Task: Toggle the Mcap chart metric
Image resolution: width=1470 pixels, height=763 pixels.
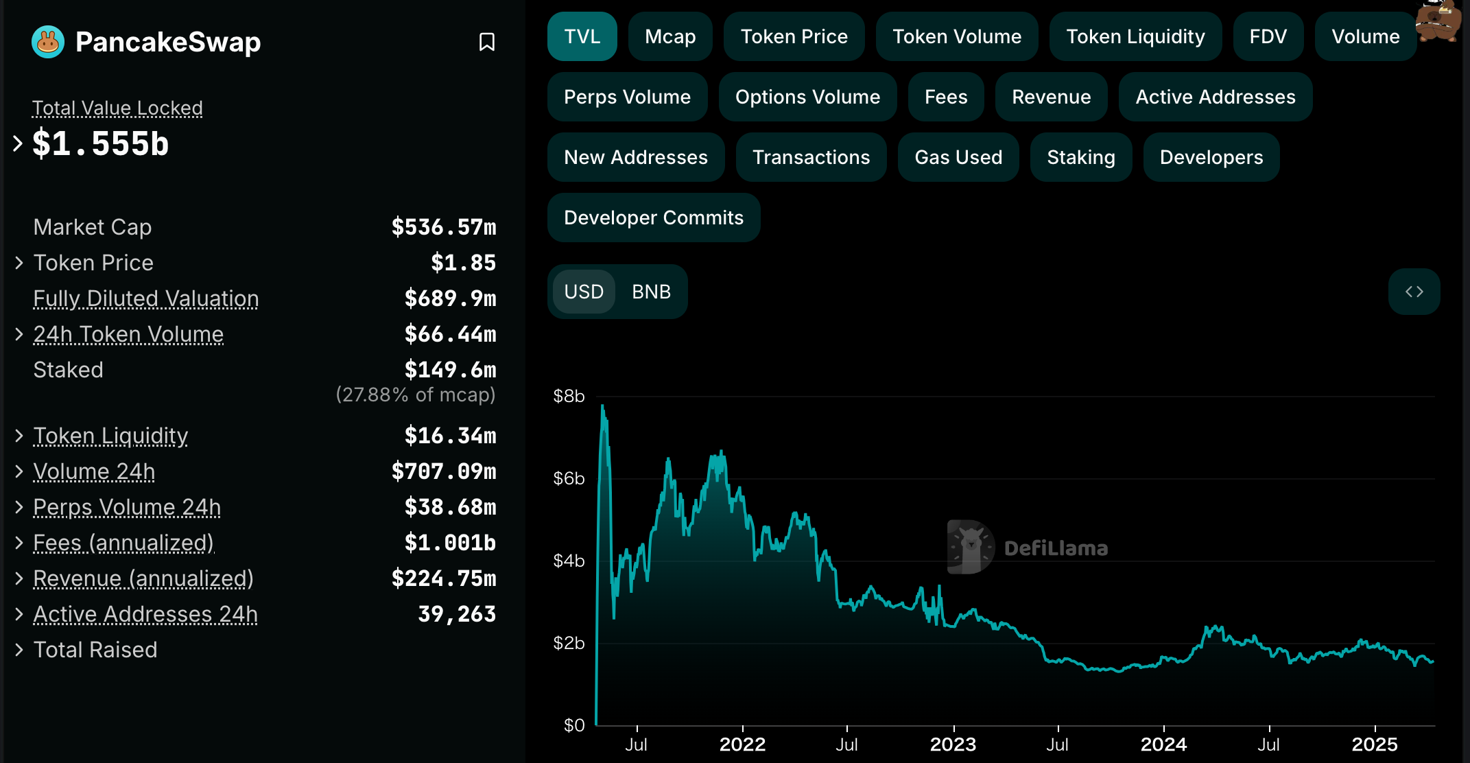Action: [x=670, y=36]
